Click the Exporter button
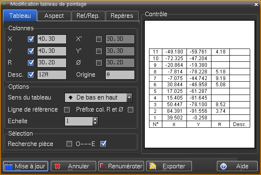This screenshot has height=175, width=261. (x=169, y=166)
